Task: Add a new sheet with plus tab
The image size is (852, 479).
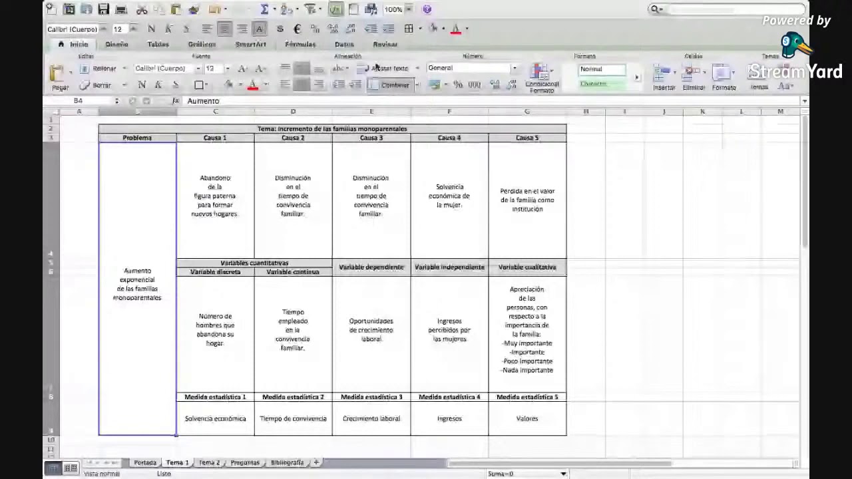Action: pos(317,462)
